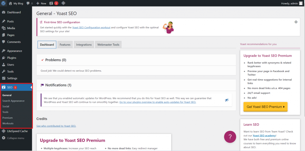Image resolution: width=305 pixels, height=151 pixels.
Task: Click the My Blog site name
Action: [18, 3]
